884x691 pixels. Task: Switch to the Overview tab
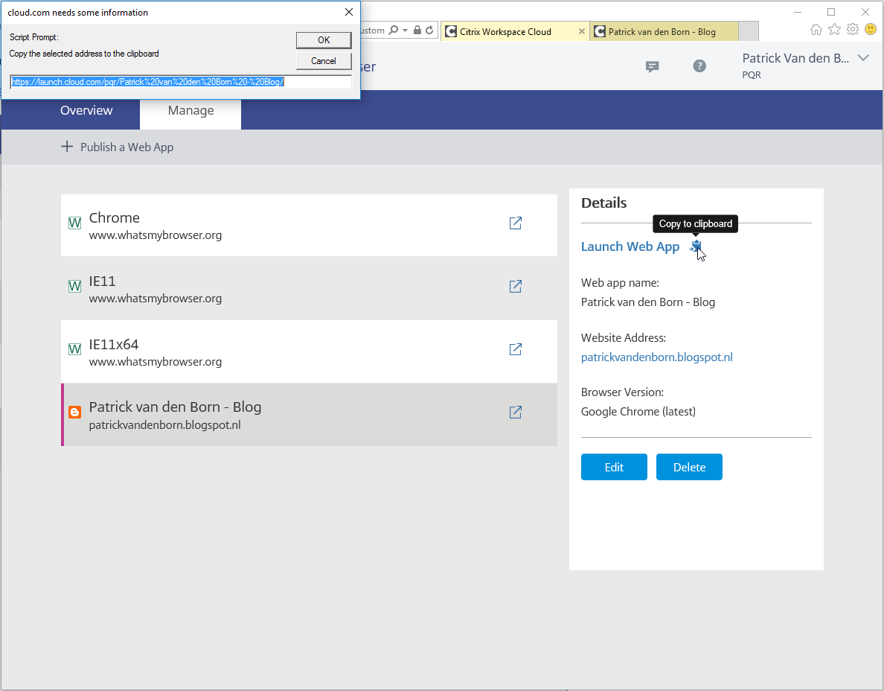[x=86, y=110]
